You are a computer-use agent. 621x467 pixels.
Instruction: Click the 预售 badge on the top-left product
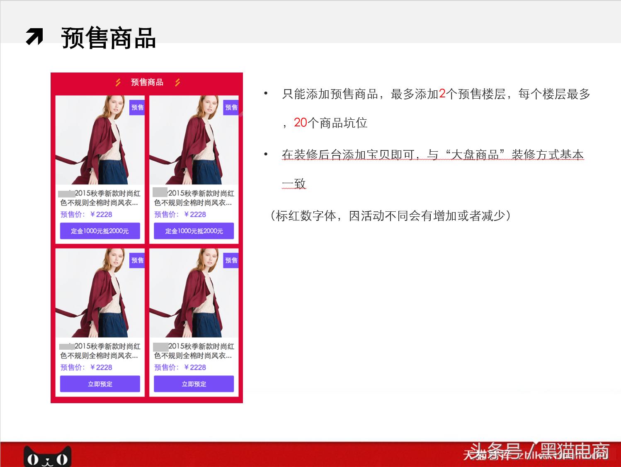click(137, 107)
